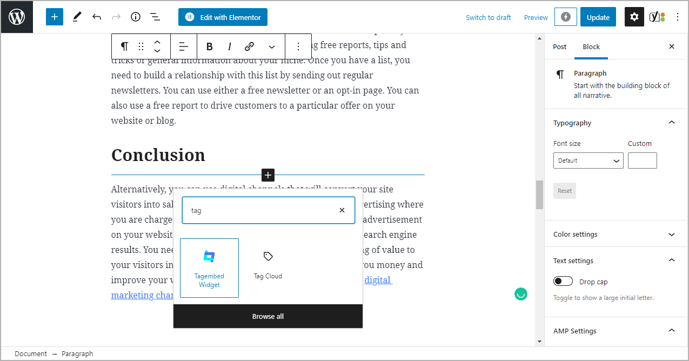The width and height of the screenshot is (689, 361).
Task: Insert the Tag Cloud block
Action: pos(268,268)
